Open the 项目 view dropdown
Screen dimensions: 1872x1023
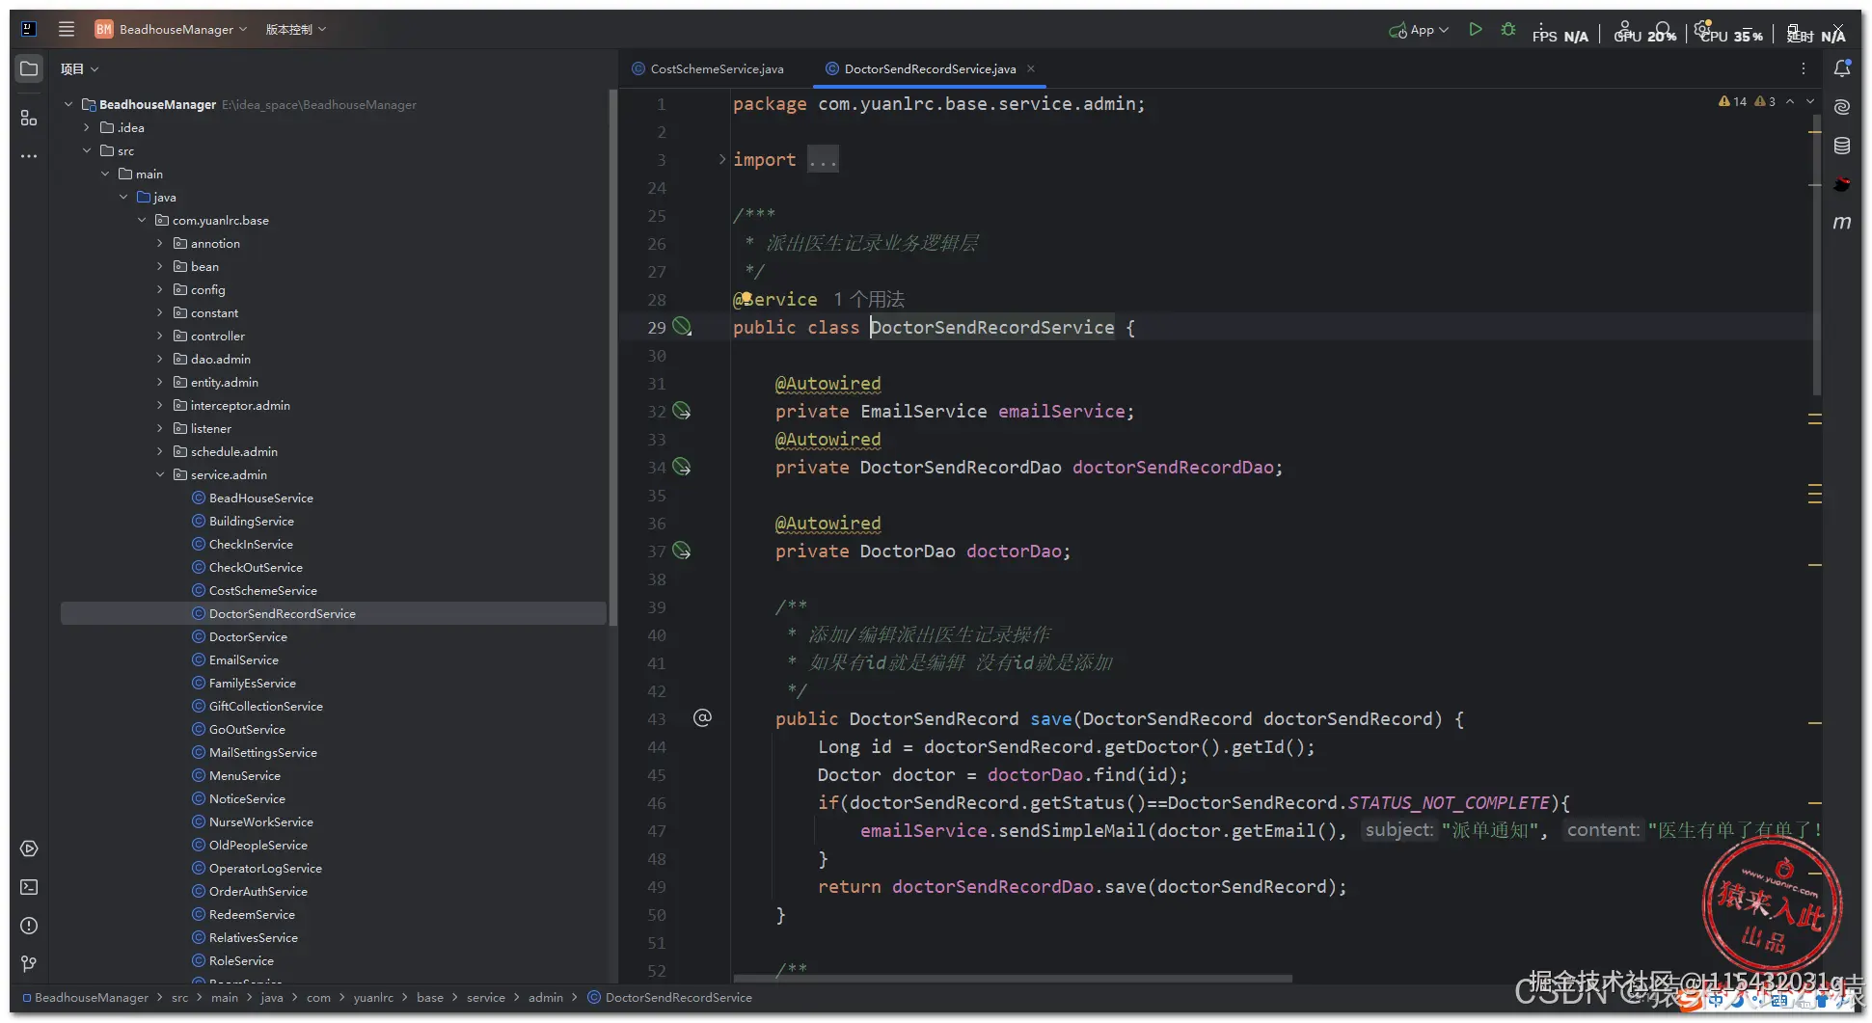pyautogui.click(x=80, y=68)
